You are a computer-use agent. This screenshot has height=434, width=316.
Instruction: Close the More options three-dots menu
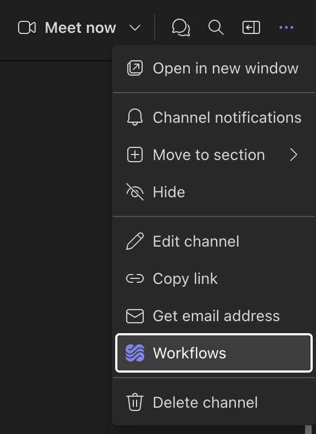click(286, 27)
